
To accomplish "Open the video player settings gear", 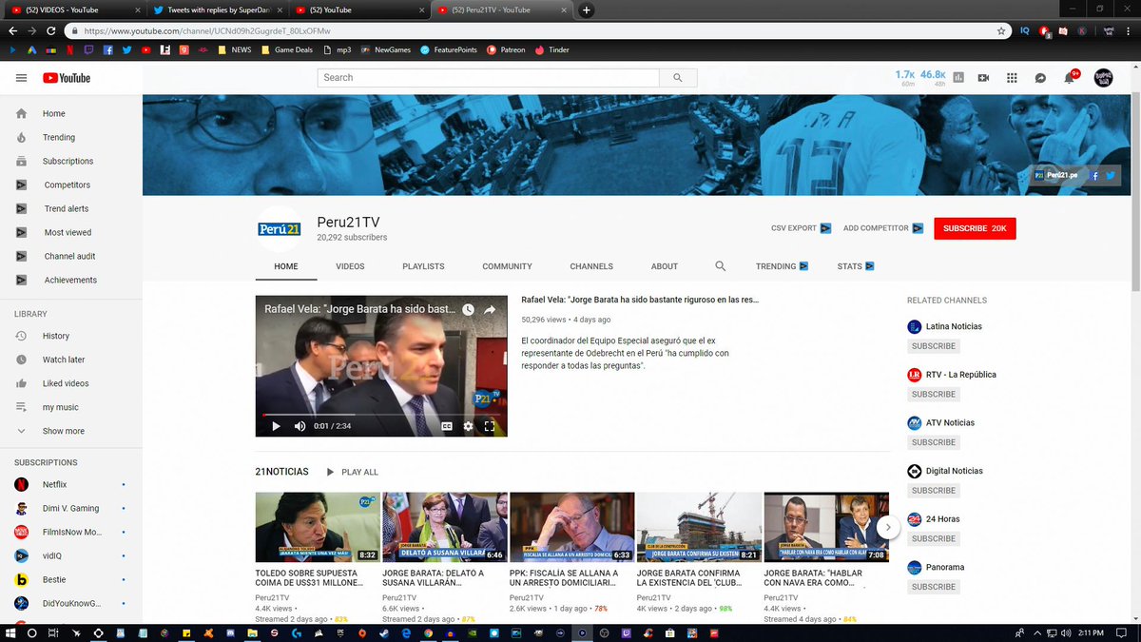I will coord(468,426).
